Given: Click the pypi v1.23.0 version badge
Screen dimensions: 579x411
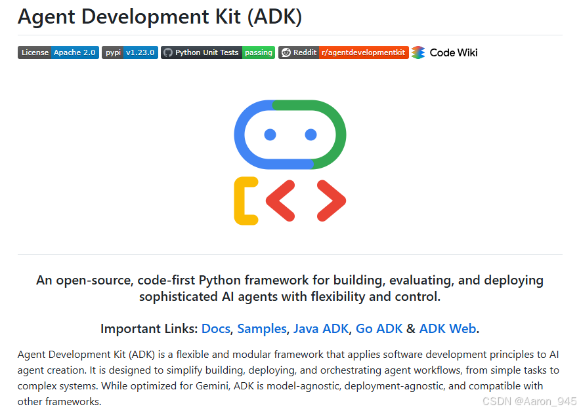Looking at the screenshot, I should coord(130,52).
